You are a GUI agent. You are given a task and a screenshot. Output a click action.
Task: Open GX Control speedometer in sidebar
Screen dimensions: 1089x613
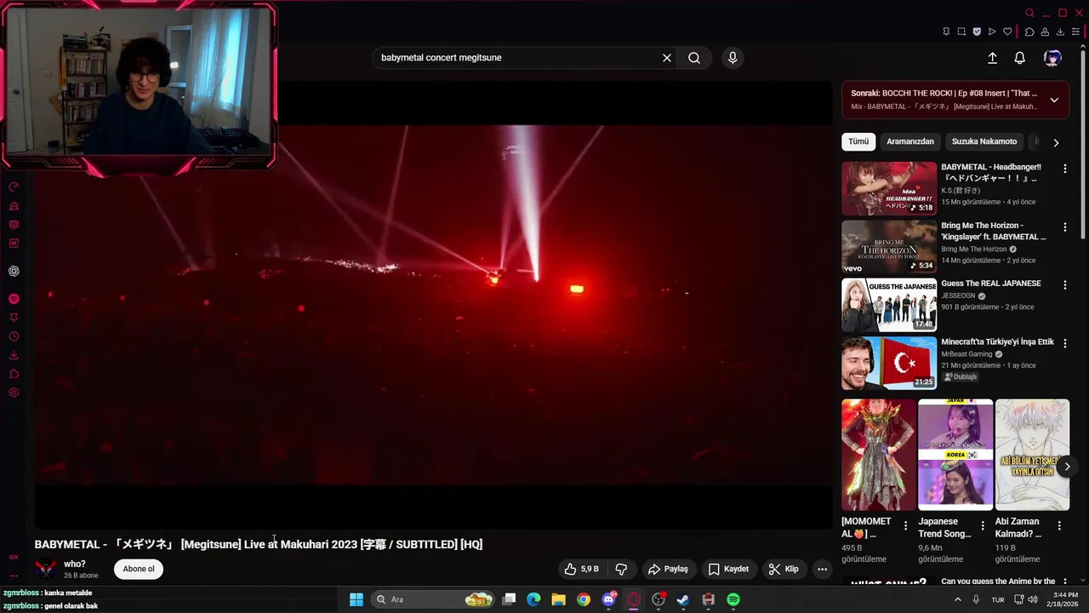tap(14, 186)
